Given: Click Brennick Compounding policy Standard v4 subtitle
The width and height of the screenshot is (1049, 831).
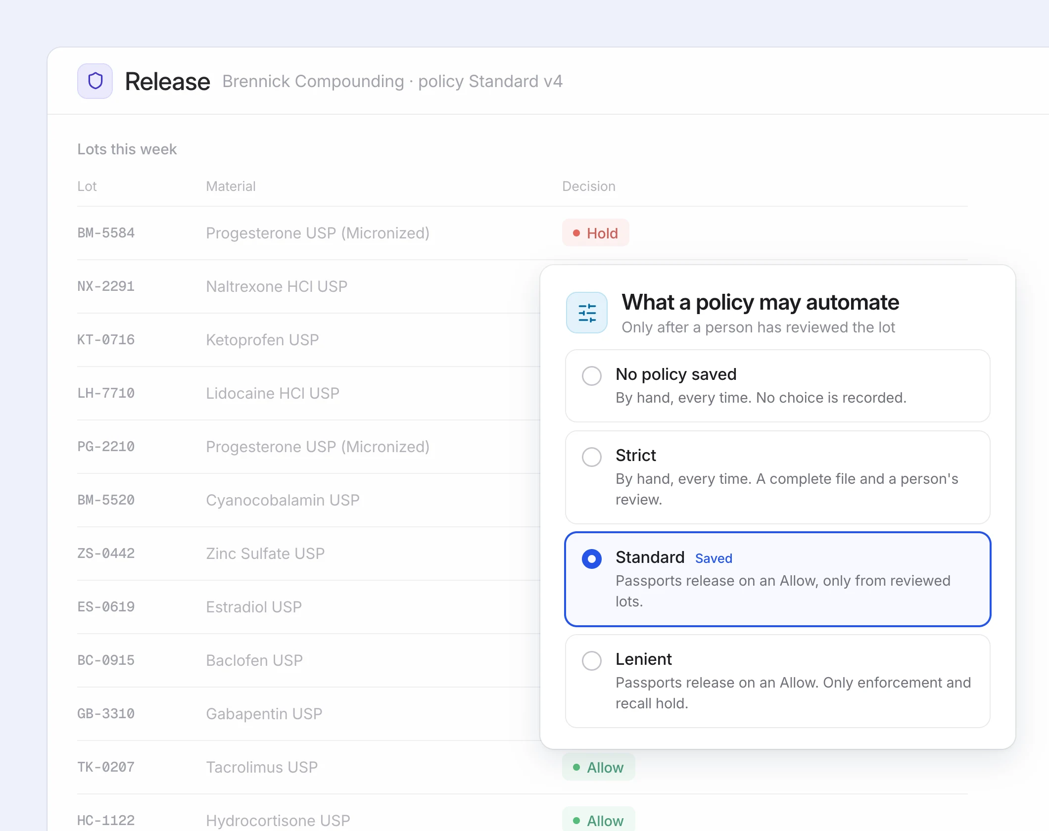Looking at the screenshot, I should coord(392,82).
